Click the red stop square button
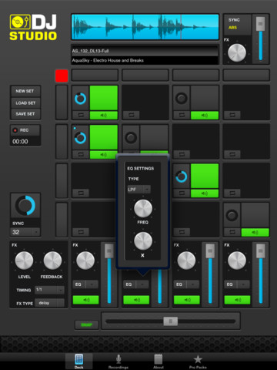Screen dimensions: 277x370 62,76
